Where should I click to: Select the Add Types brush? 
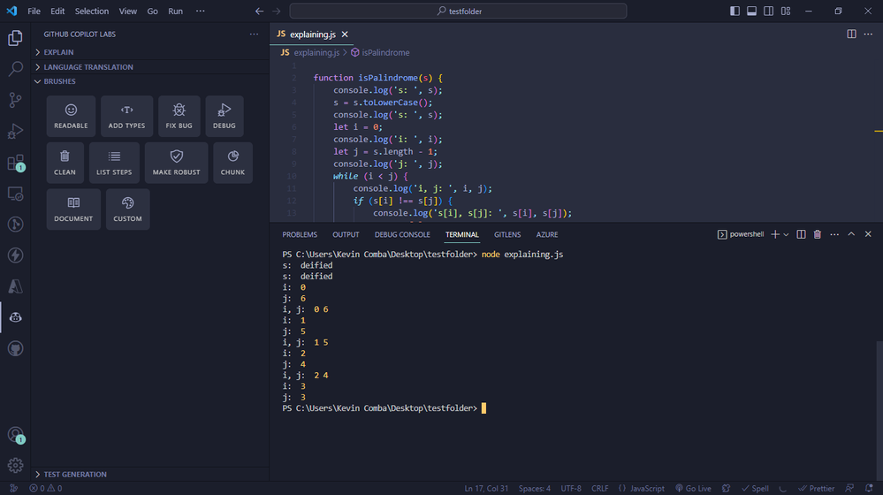(126, 116)
